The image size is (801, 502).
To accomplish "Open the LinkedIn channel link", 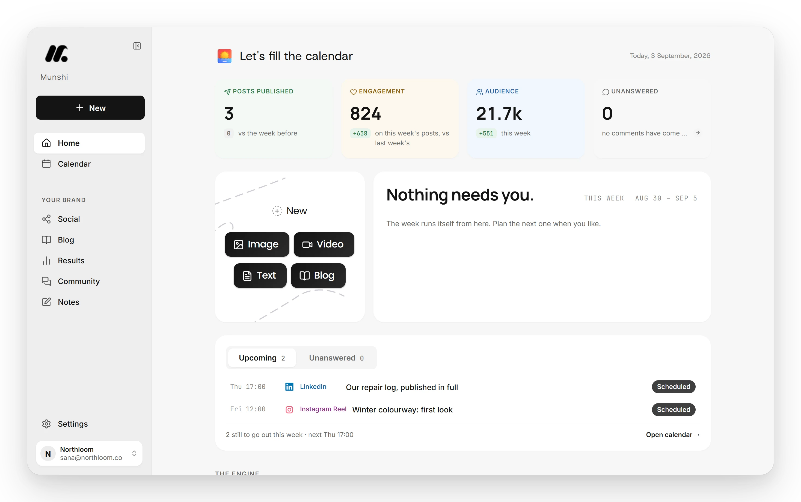I will pyautogui.click(x=313, y=387).
